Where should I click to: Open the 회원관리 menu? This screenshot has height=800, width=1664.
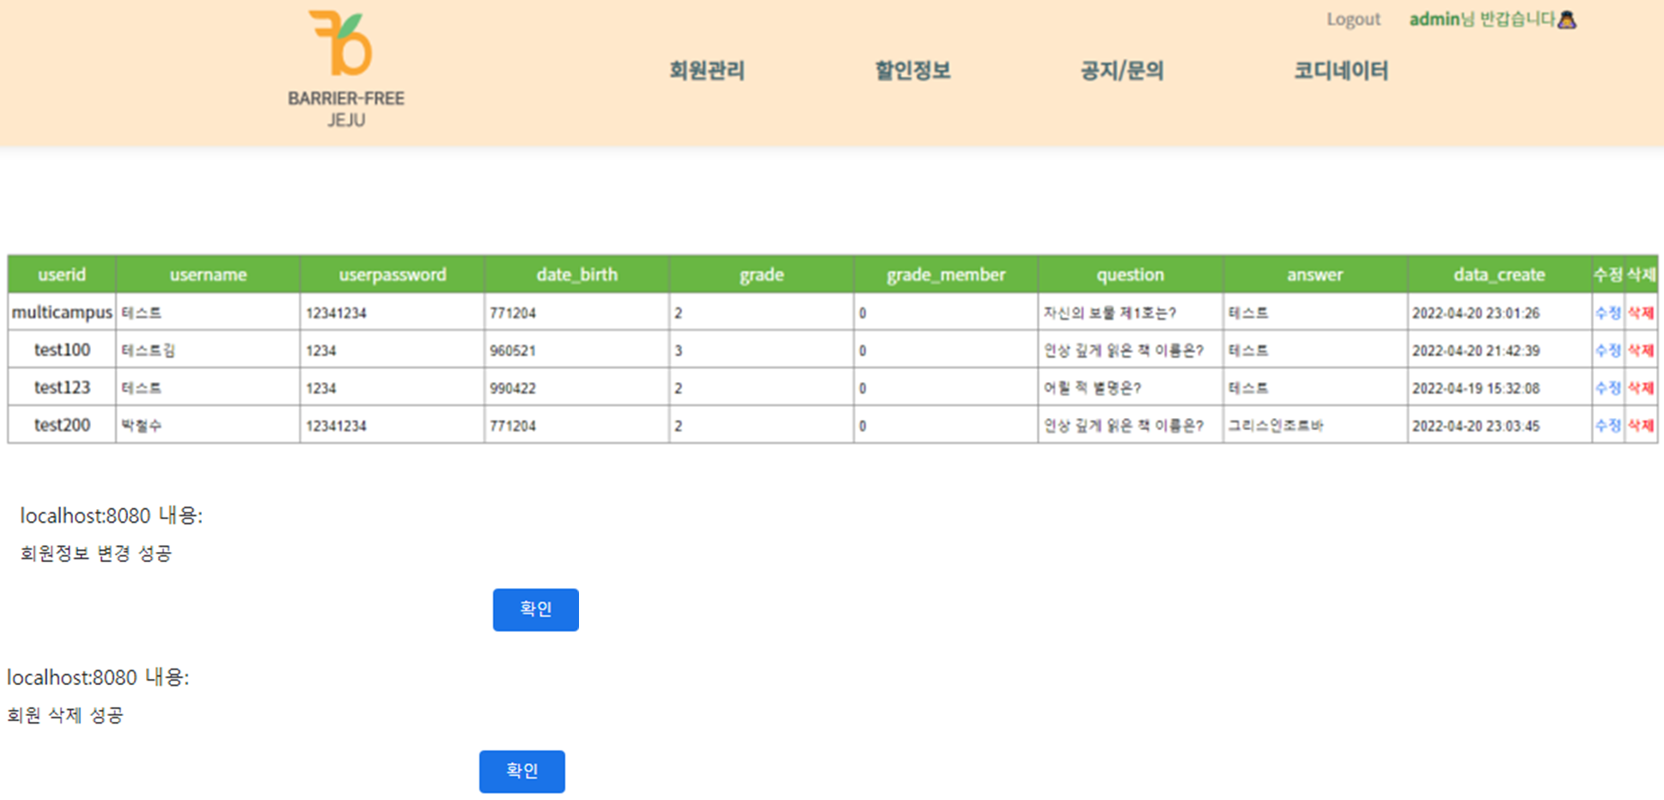(x=706, y=71)
